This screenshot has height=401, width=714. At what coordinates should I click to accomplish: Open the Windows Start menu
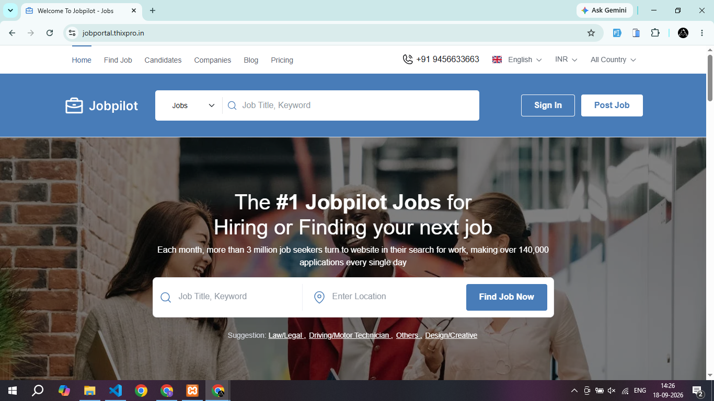tap(12, 391)
